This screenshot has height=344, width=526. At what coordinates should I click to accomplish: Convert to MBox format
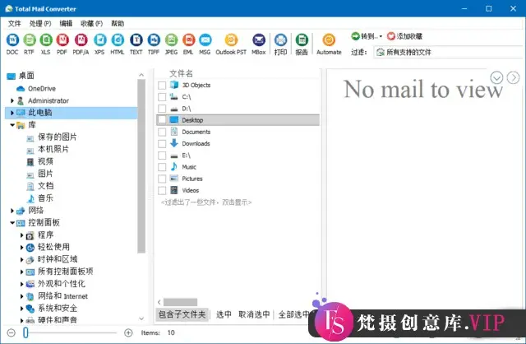coord(259,44)
